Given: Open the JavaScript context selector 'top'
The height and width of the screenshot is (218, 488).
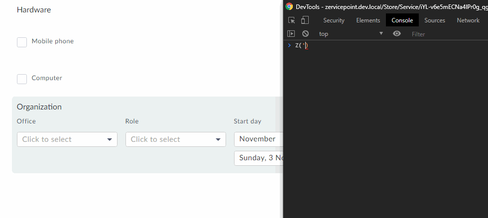Looking at the screenshot, I should click(x=351, y=34).
